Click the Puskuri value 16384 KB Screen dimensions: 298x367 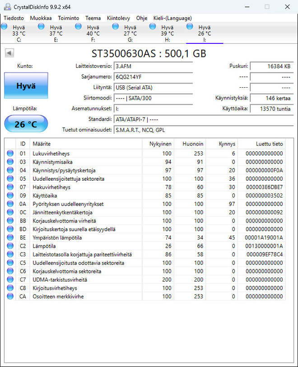pyautogui.click(x=271, y=66)
